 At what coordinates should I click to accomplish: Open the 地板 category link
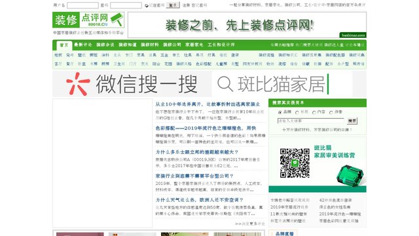(x=58, y=55)
